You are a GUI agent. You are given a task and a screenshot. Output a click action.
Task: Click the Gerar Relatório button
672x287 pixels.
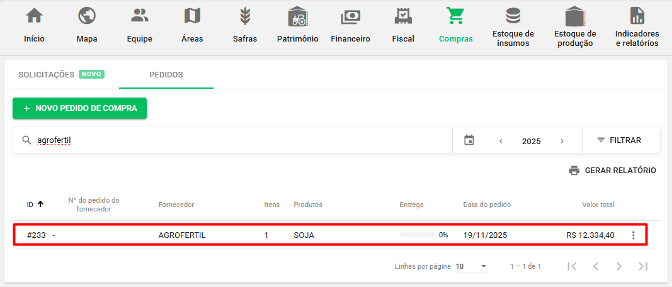(x=612, y=171)
